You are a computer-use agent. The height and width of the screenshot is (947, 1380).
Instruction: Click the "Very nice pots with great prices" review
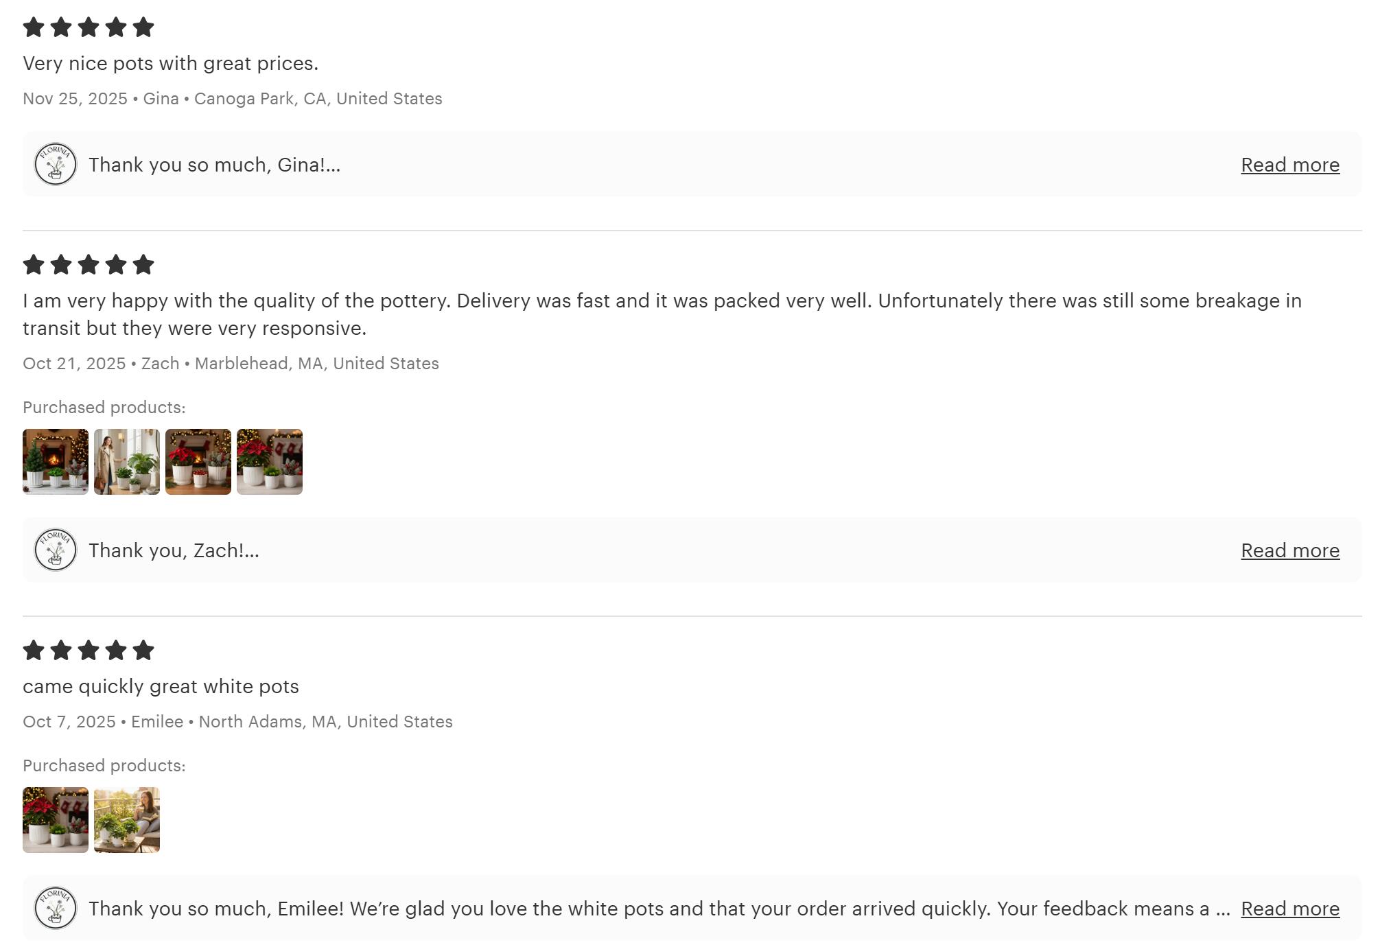coord(170,63)
